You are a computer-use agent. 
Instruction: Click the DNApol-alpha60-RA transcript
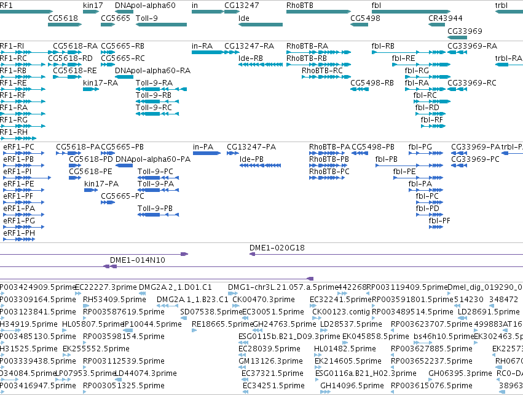(x=124, y=77)
